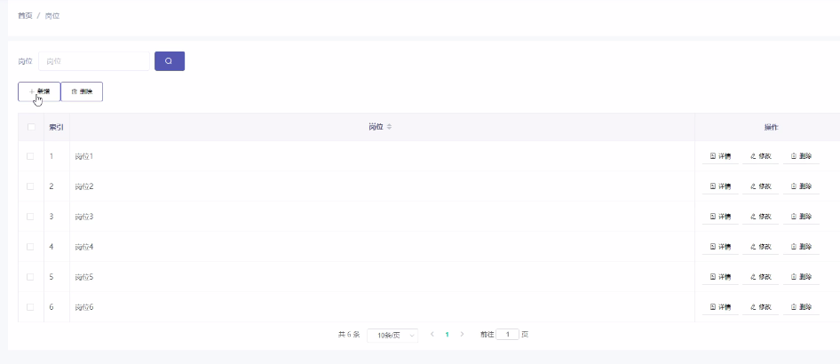This screenshot has height=364, width=840.
Task: Toggle the select-all checkbox in table header
Action: point(30,127)
